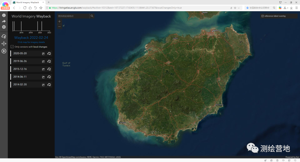Expand the address bar dropdown chevron

[x=239, y=8]
